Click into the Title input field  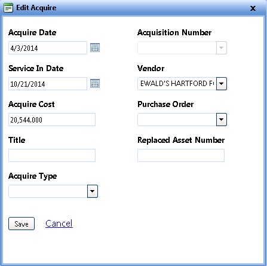[x=52, y=155]
